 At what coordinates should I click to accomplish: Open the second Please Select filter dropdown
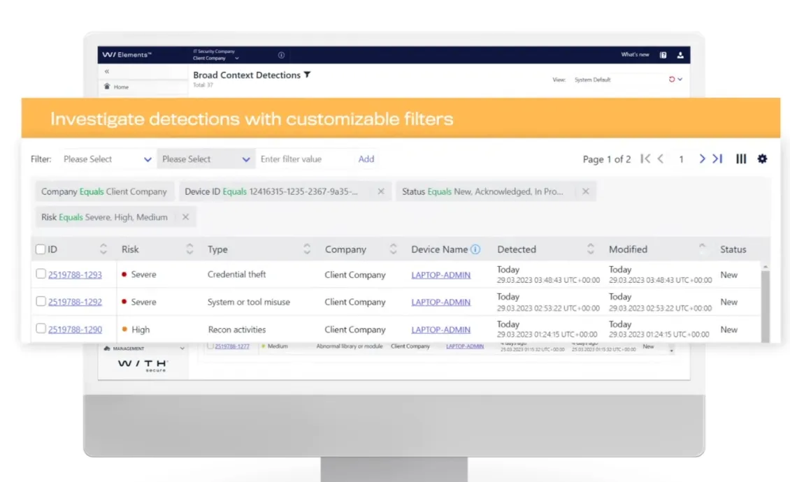click(x=206, y=159)
